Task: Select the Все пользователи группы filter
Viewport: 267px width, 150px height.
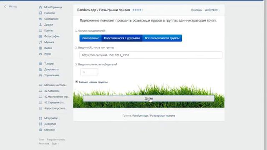Action: [162, 38]
